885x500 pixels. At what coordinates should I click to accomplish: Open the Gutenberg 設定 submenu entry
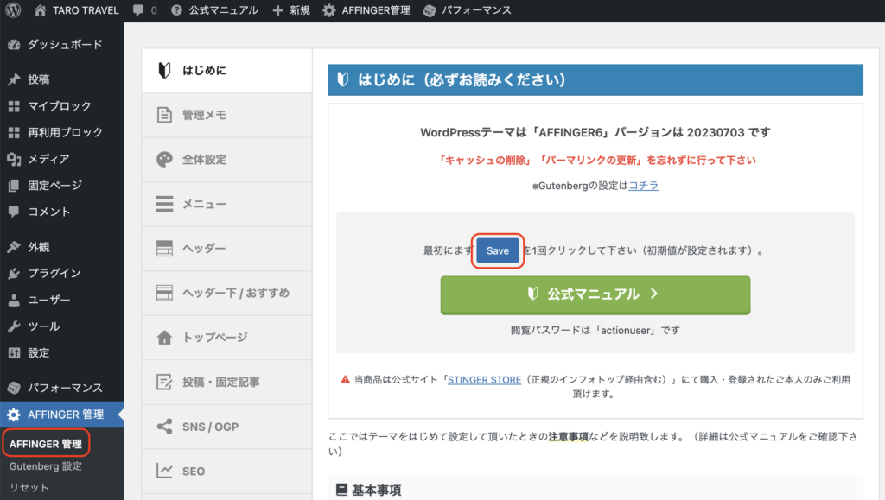coord(46,466)
